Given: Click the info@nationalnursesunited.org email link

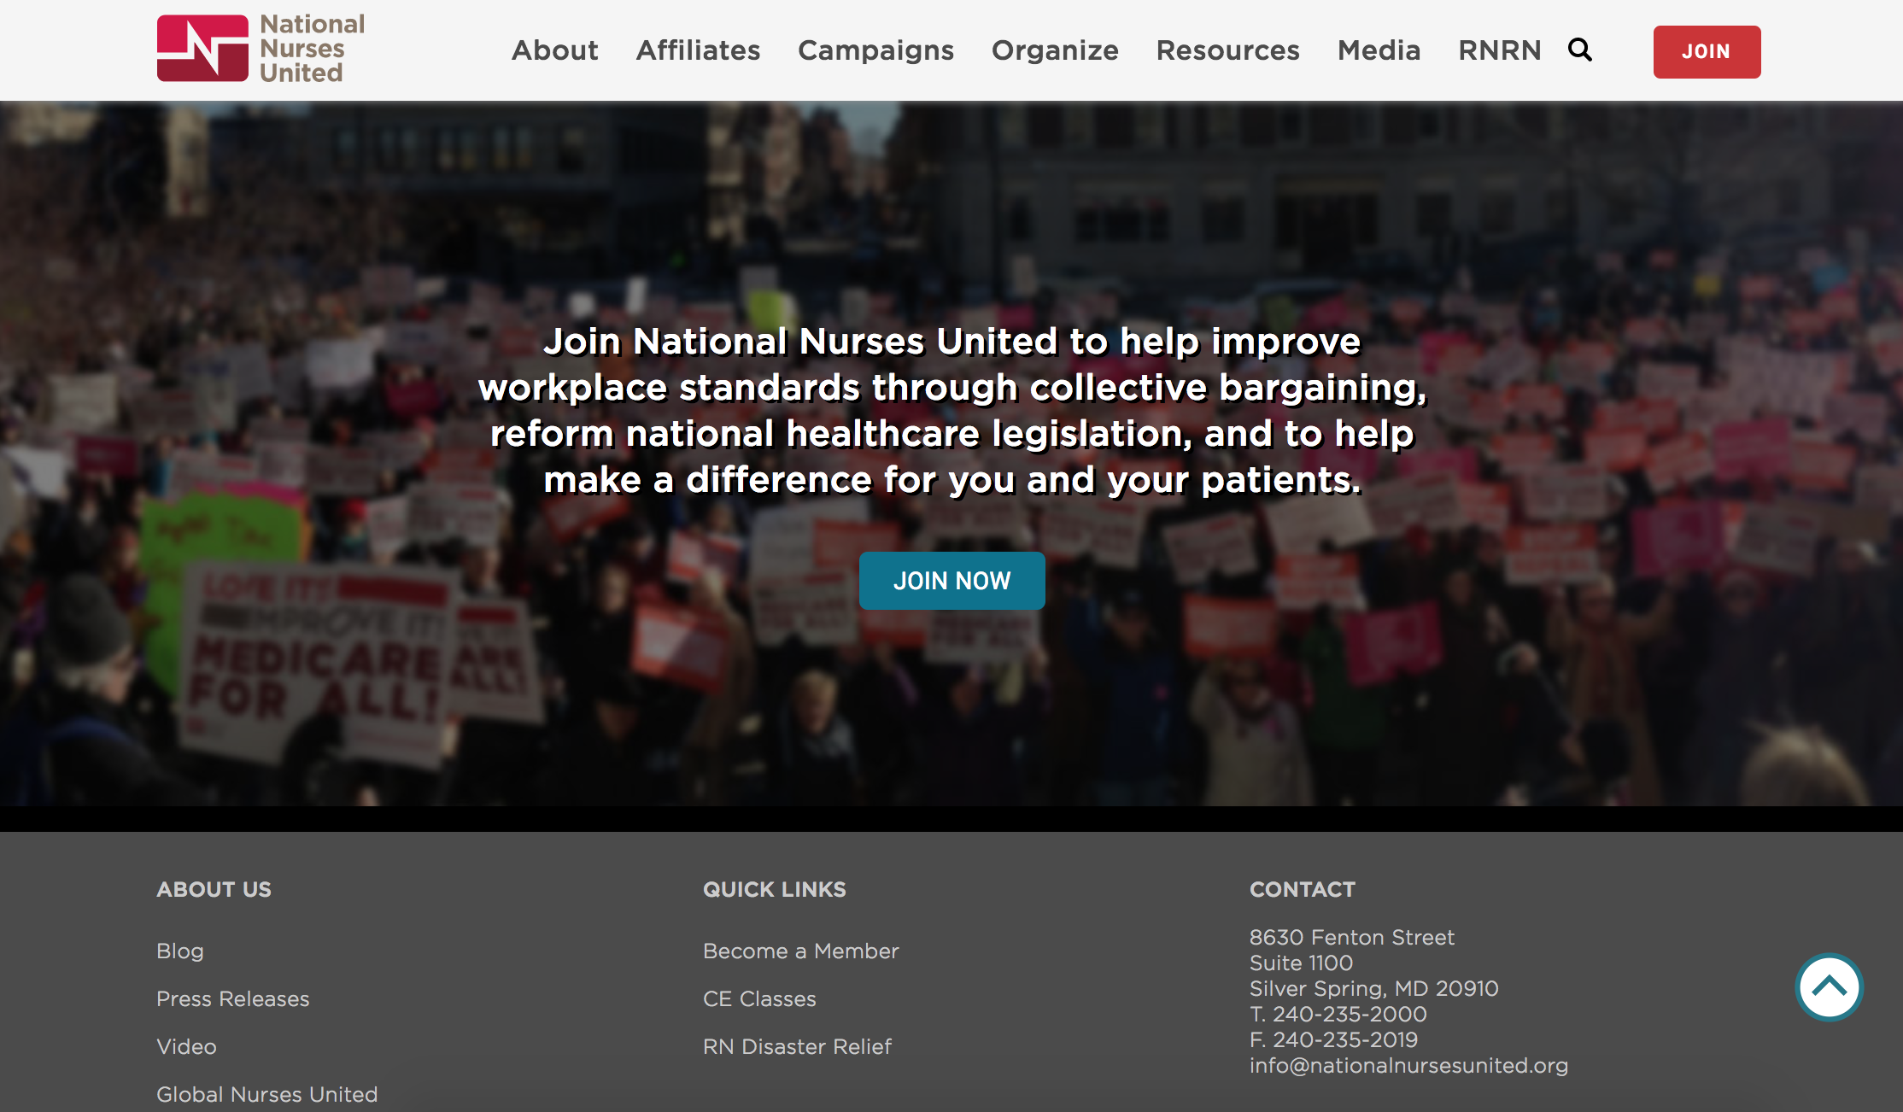Looking at the screenshot, I should pos(1407,1066).
